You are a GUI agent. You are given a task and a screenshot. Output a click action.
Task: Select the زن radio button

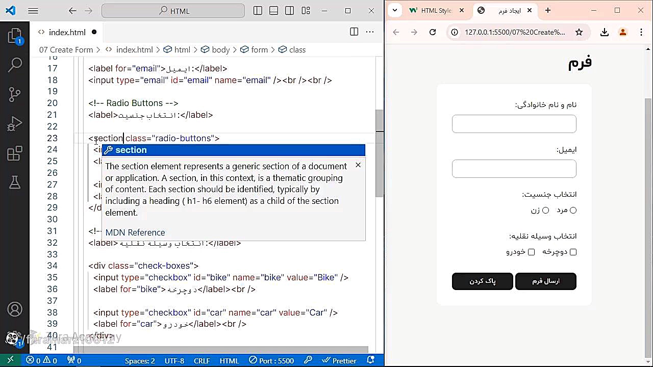pos(546,210)
